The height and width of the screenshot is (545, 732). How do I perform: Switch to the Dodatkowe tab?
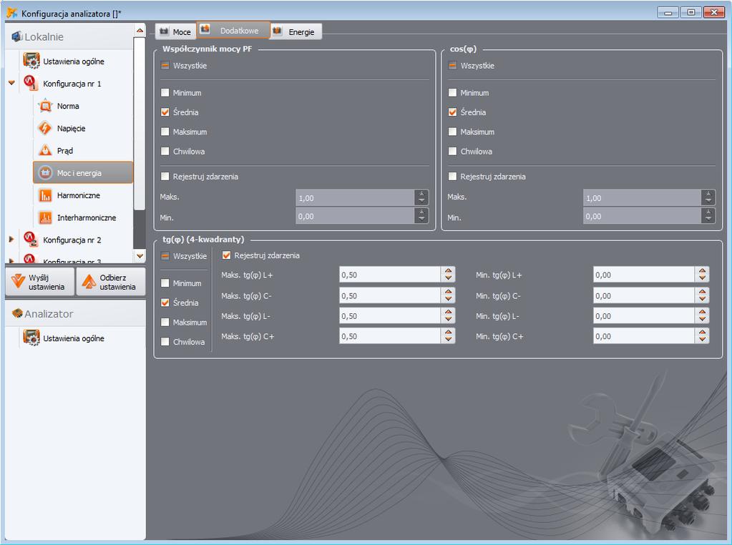(x=233, y=30)
